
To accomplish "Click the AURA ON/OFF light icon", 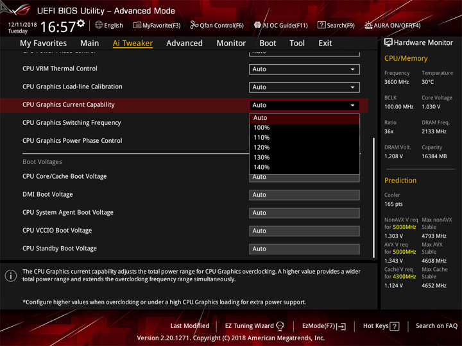I will coord(368,25).
